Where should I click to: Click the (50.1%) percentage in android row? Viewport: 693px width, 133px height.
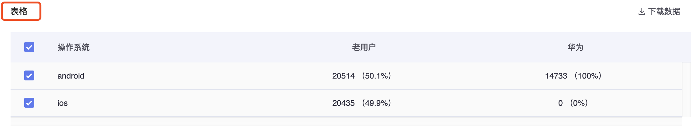[x=376, y=76]
